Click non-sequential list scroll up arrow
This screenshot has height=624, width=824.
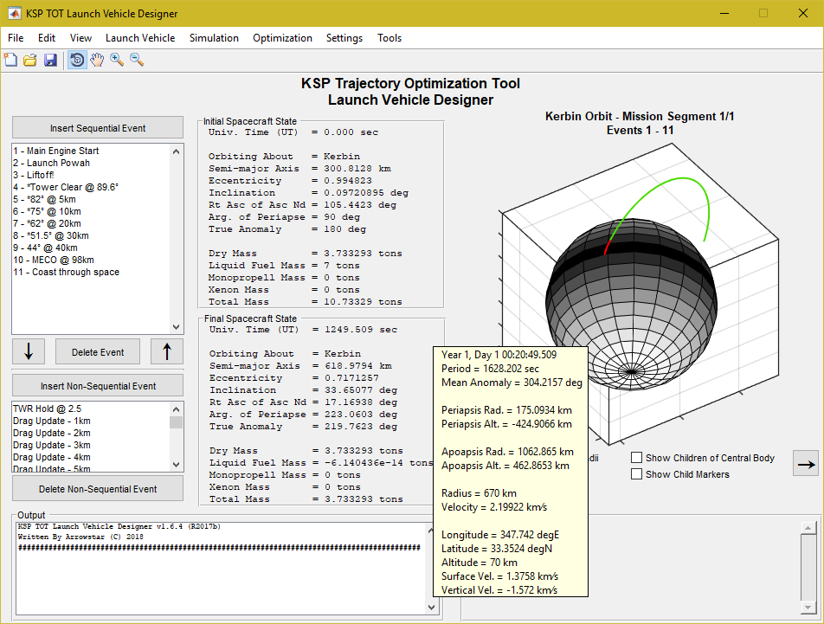point(176,409)
